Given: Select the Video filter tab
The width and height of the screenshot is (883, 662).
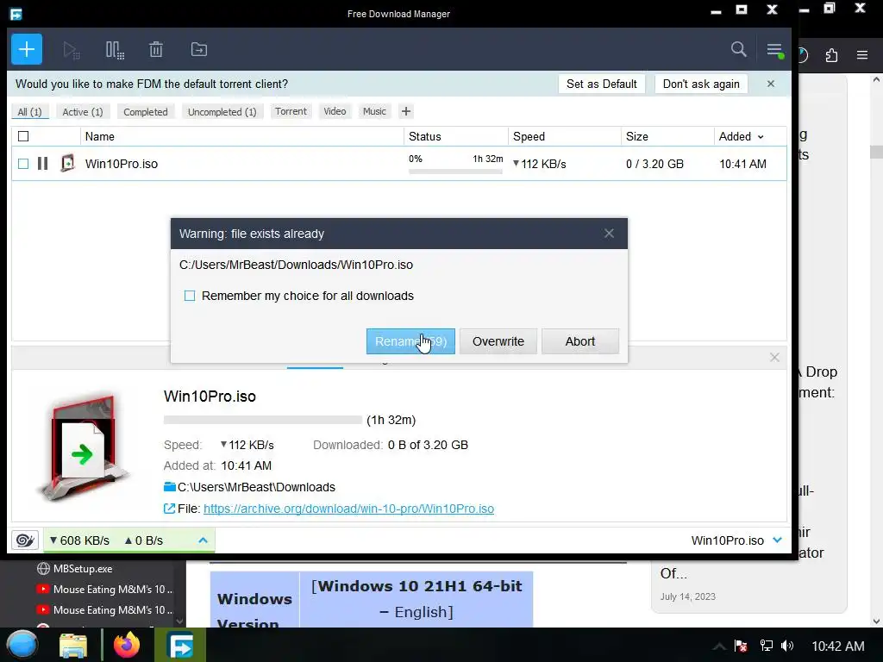Looking at the screenshot, I should 335,111.
